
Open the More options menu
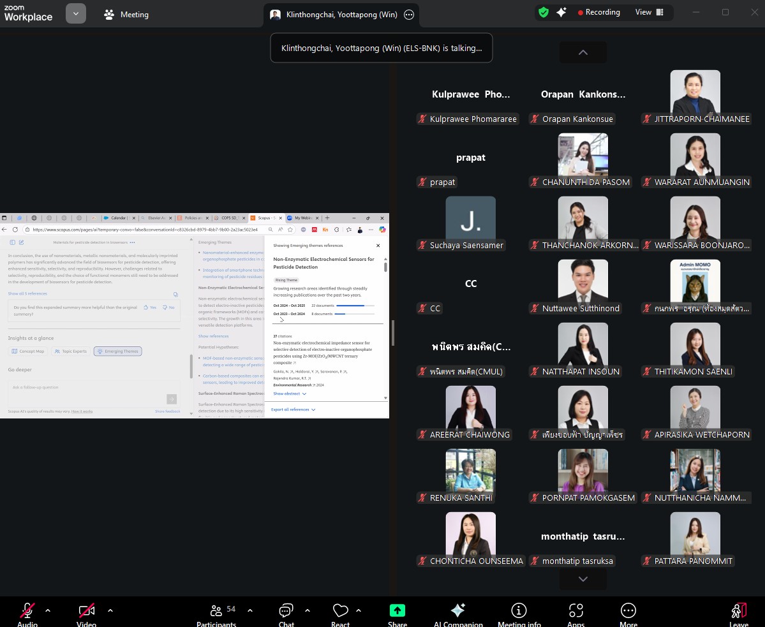(x=628, y=611)
